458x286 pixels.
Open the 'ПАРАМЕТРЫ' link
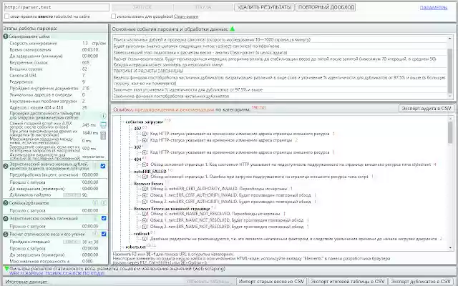coord(434,8)
